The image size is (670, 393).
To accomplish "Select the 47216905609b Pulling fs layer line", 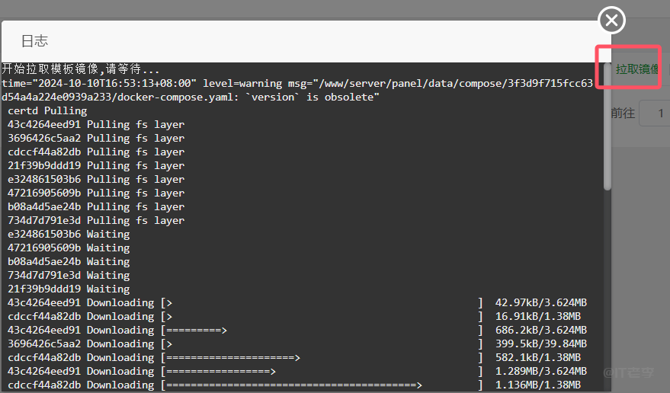I will click(96, 193).
